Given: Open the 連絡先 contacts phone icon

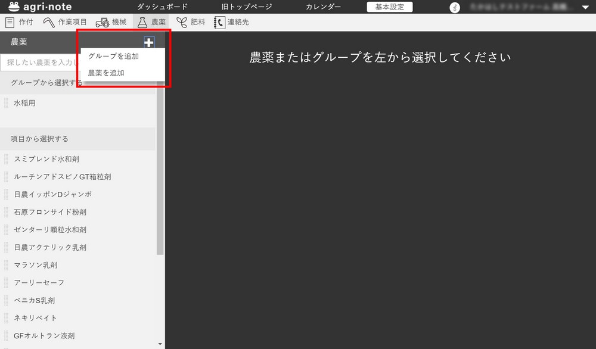Looking at the screenshot, I should point(219,22).
